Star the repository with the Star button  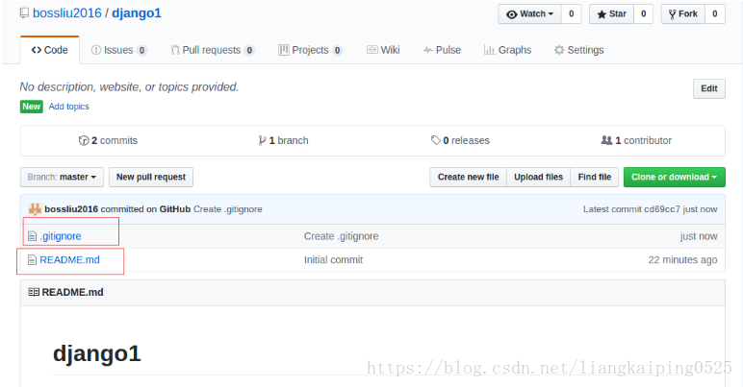coord(611,14)
